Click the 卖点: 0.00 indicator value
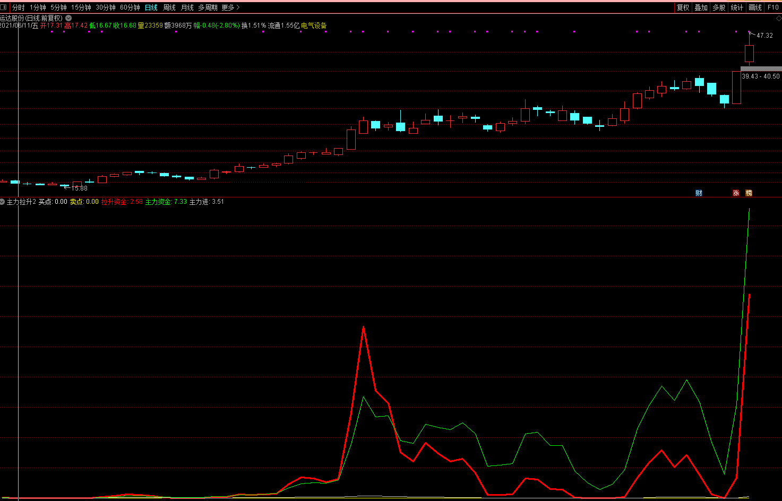 click(84, 202)
